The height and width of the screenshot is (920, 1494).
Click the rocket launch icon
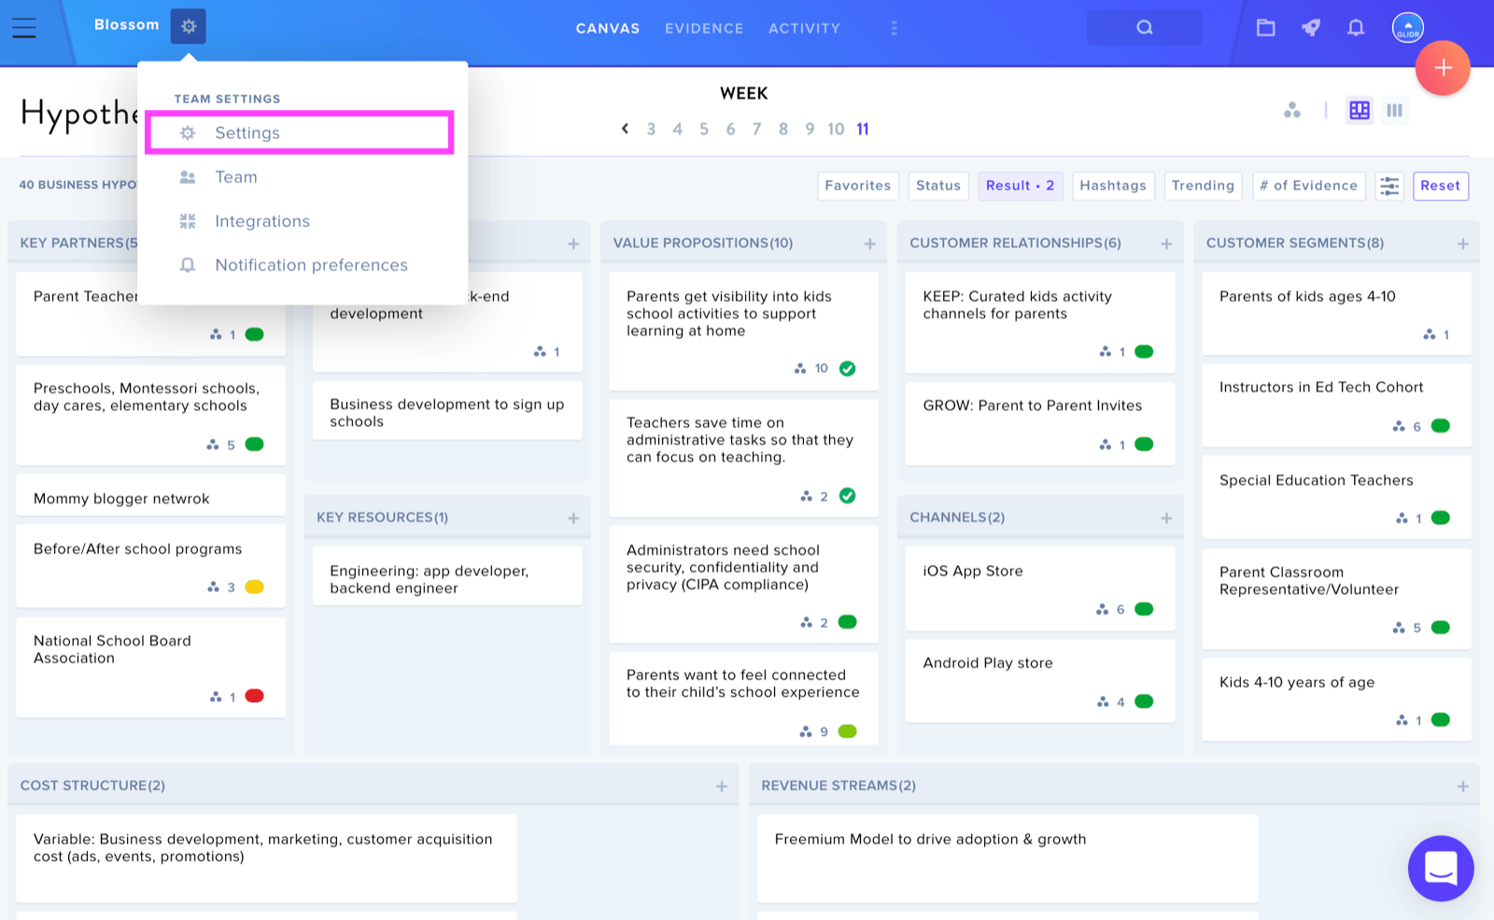coord(1311,28)
